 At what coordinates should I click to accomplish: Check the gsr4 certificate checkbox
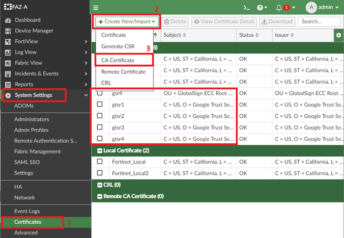pyautogui.click(x=100, y=93)
